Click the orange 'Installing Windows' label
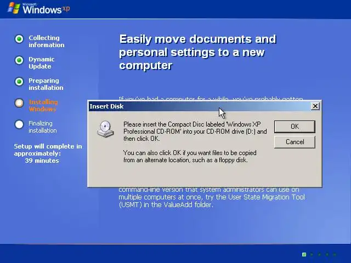Viewport: 351px width, 263px height. pyautogui.click(x=43, y=105)
